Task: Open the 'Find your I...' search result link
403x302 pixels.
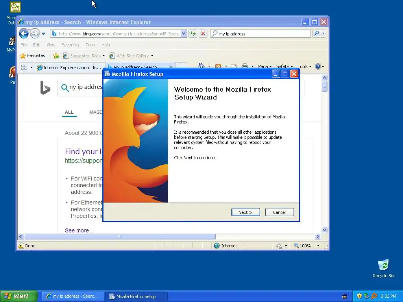Action: point(83,151)
